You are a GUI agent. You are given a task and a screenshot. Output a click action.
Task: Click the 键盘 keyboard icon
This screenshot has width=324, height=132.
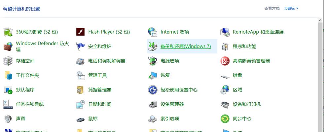tap(225, 77)
